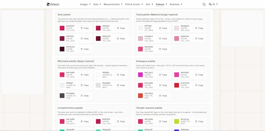Click the #af1d51 hex code text

click(106, 26)
